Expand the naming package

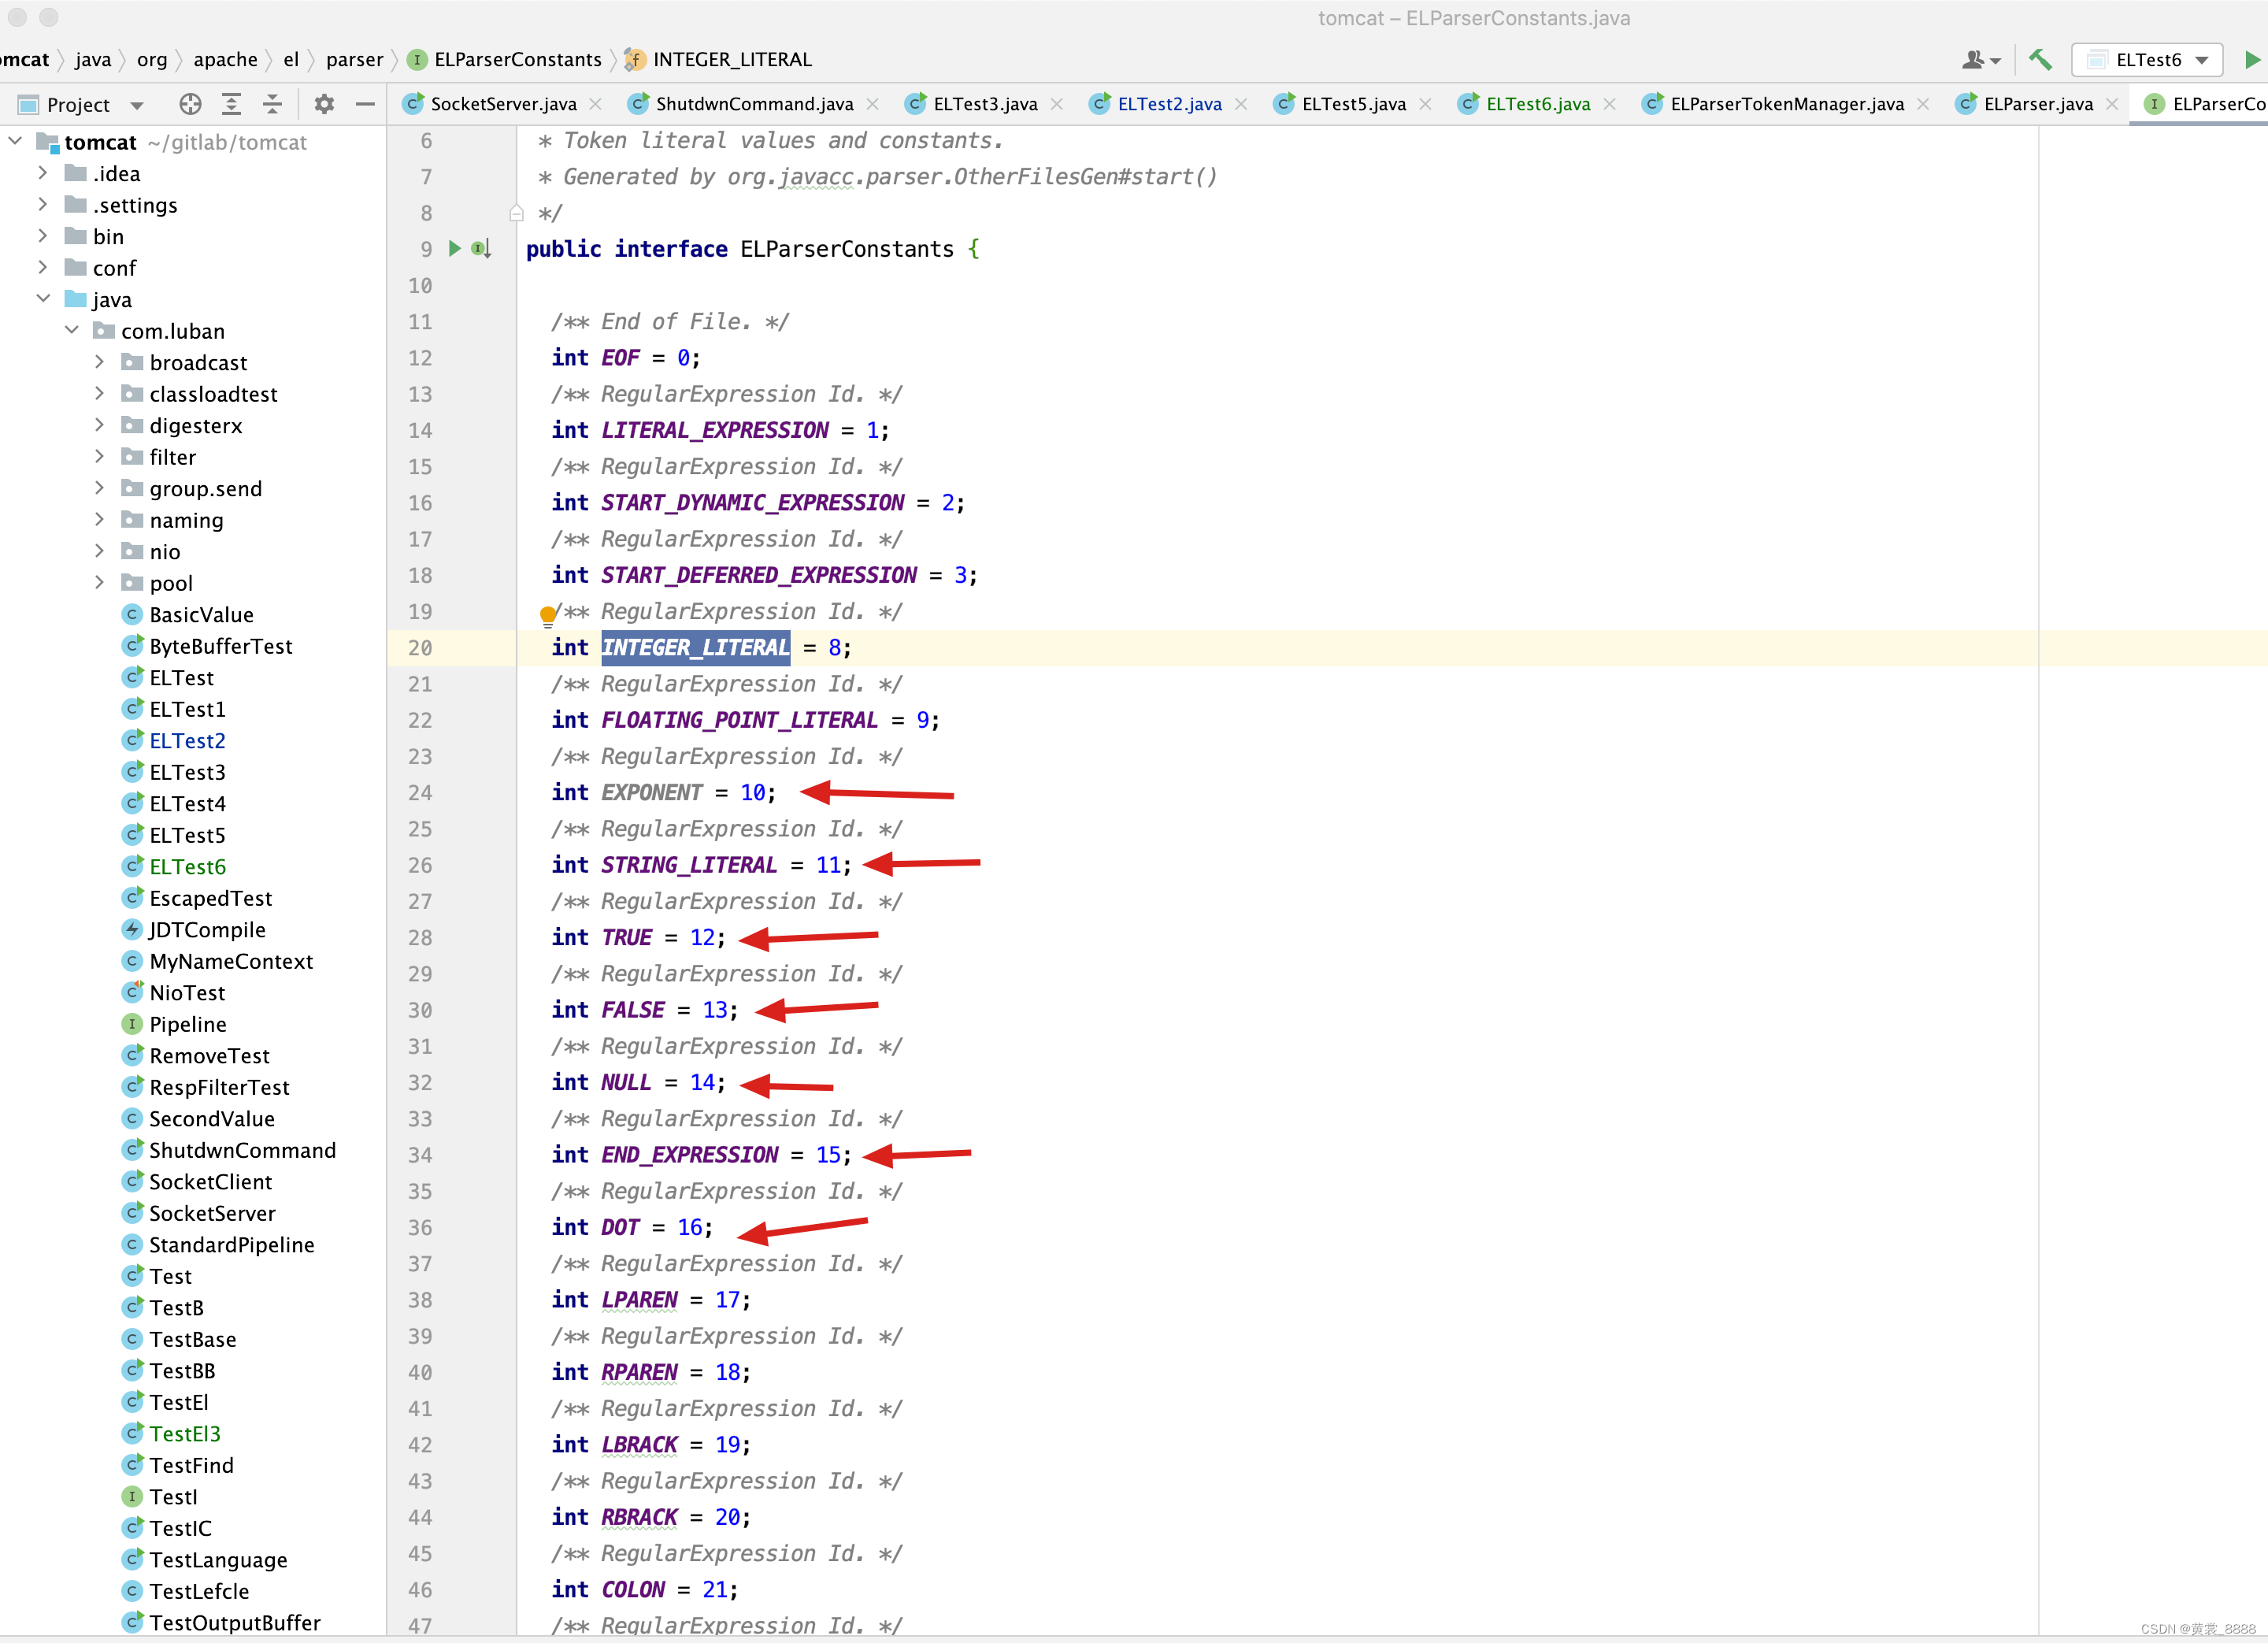point(100,519)
